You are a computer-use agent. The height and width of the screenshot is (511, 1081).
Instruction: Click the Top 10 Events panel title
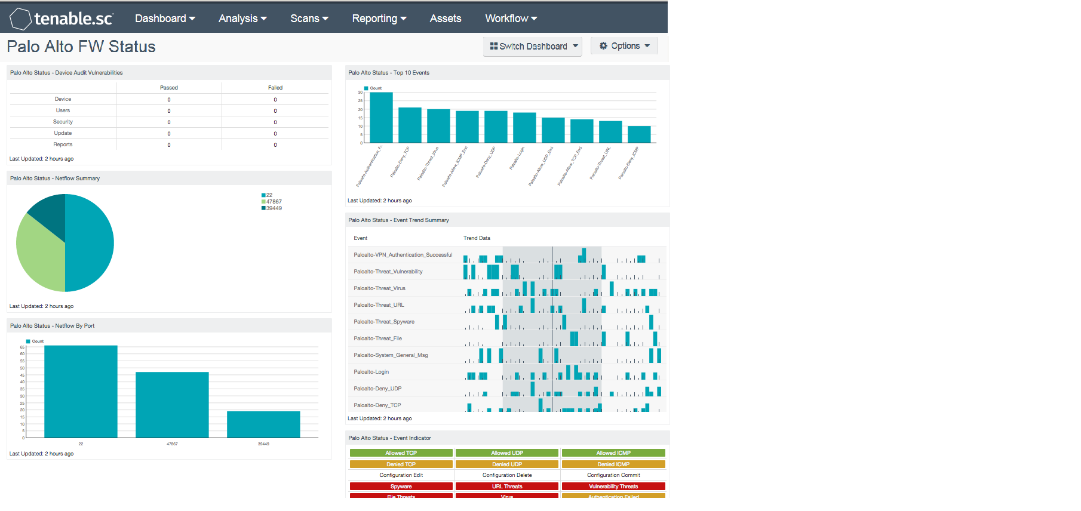(389, 73)
